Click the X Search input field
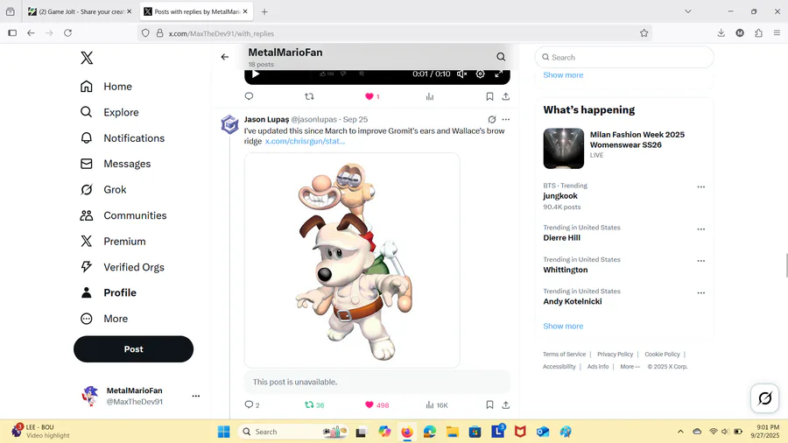The width and height of the screenshot is (788, 443). tap(624, 57)
